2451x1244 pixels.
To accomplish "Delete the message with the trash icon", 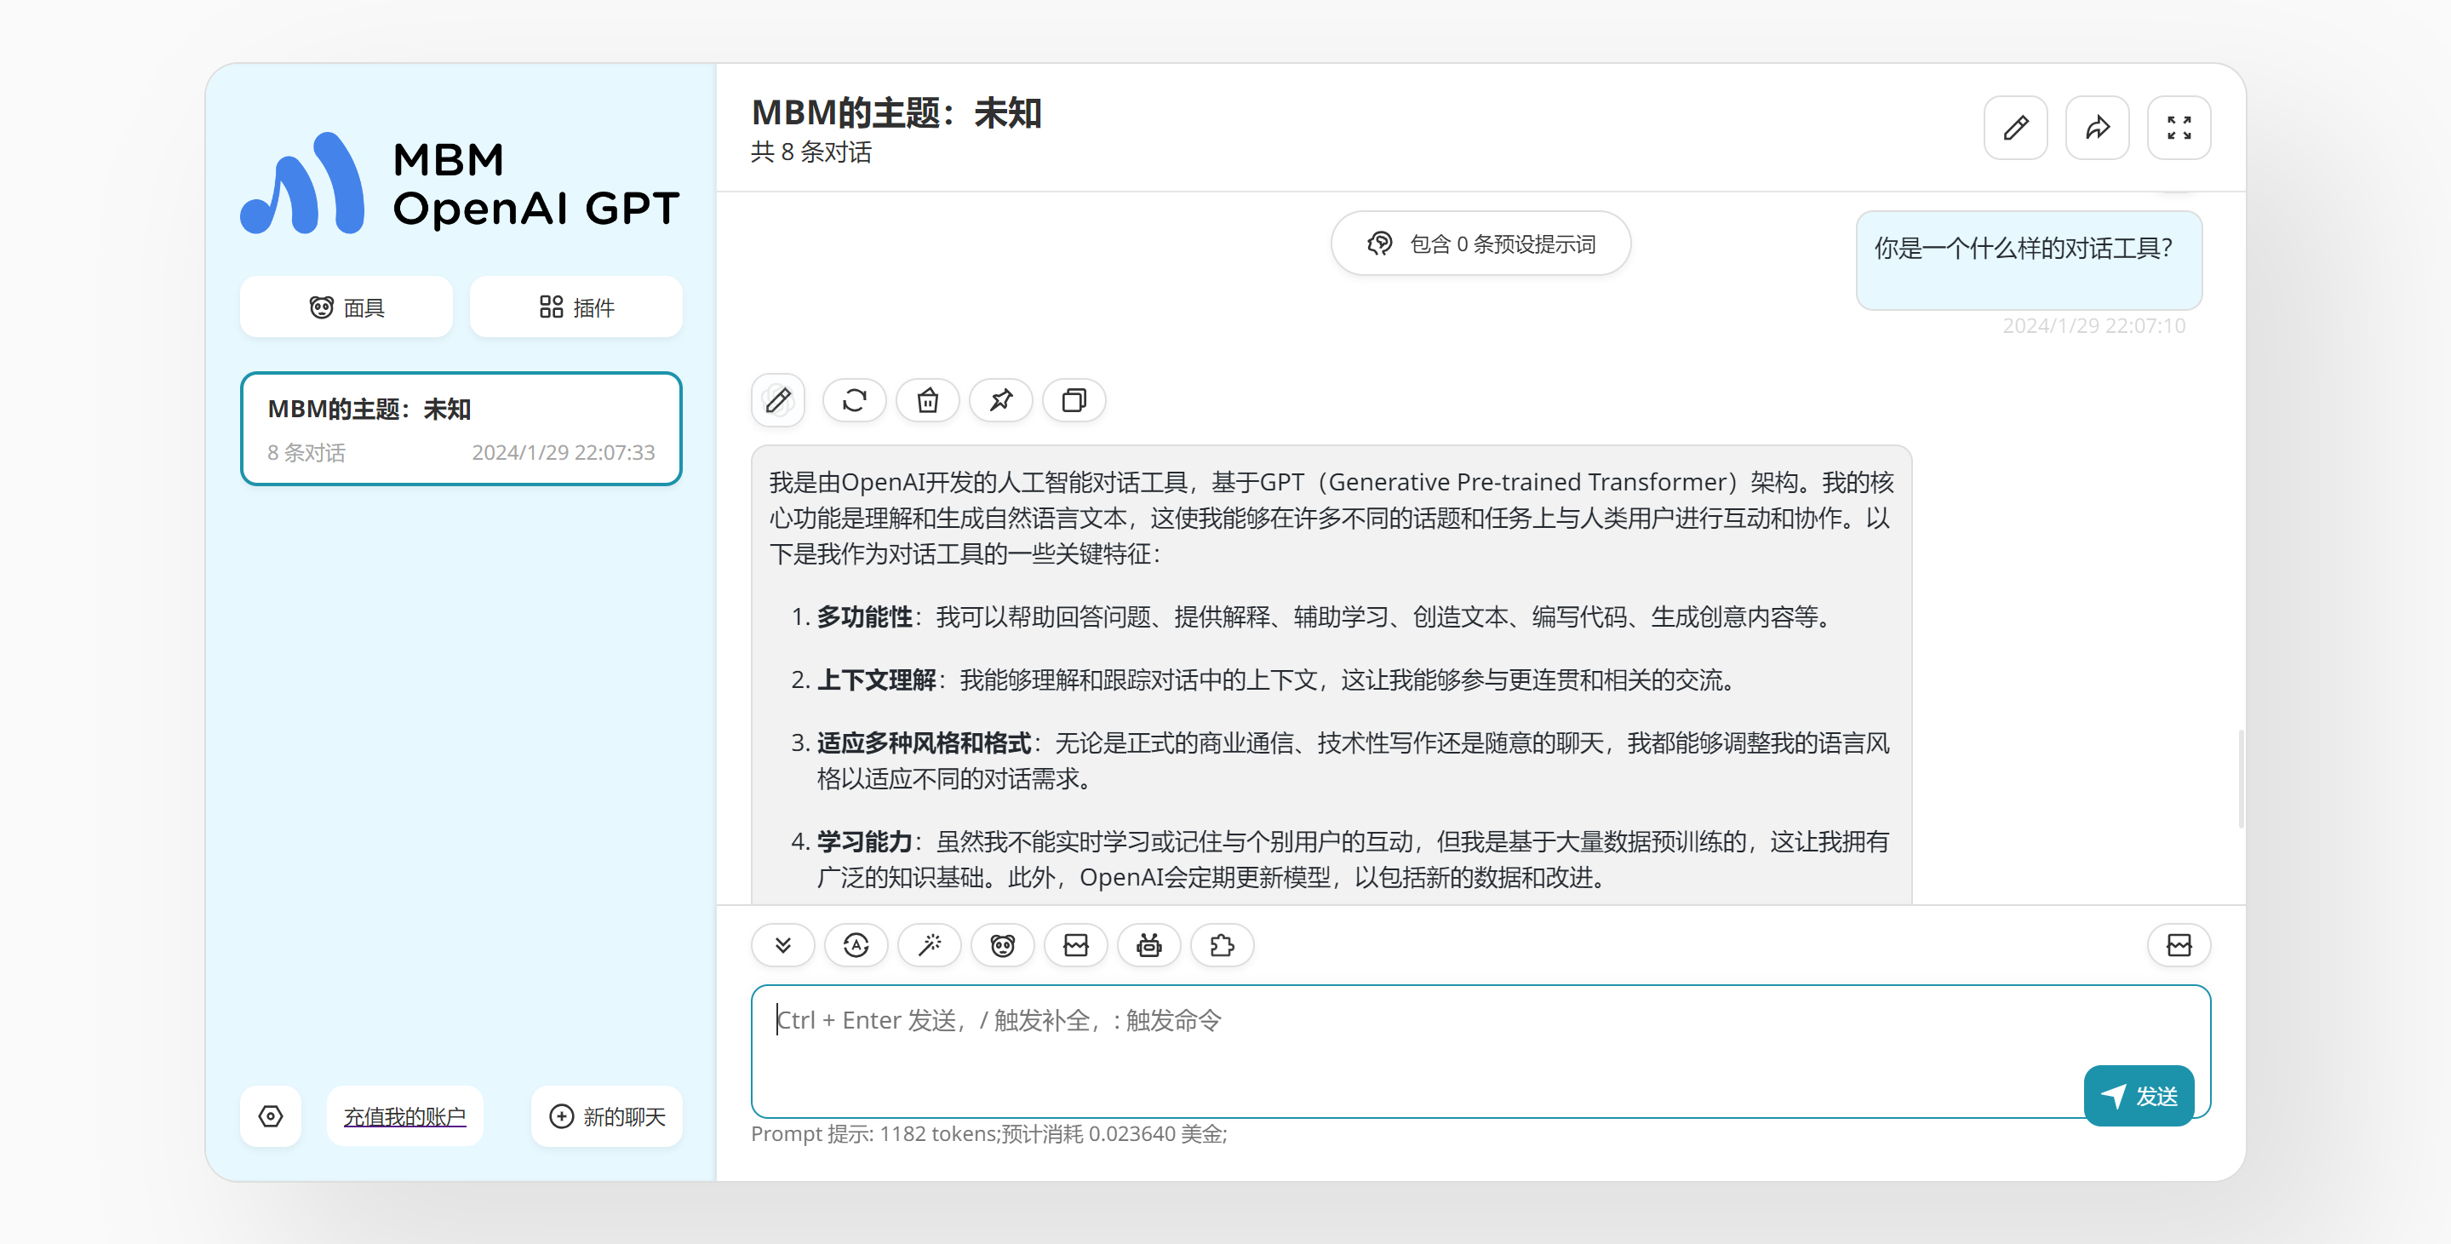I will 927,399.
